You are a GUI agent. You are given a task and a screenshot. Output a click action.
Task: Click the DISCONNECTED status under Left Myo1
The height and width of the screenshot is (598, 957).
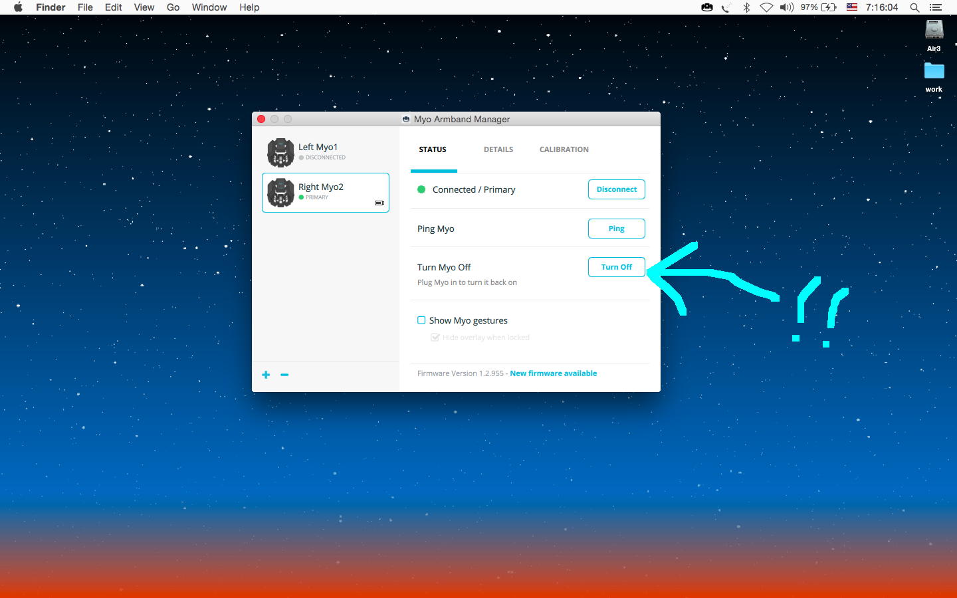point(326,157)
